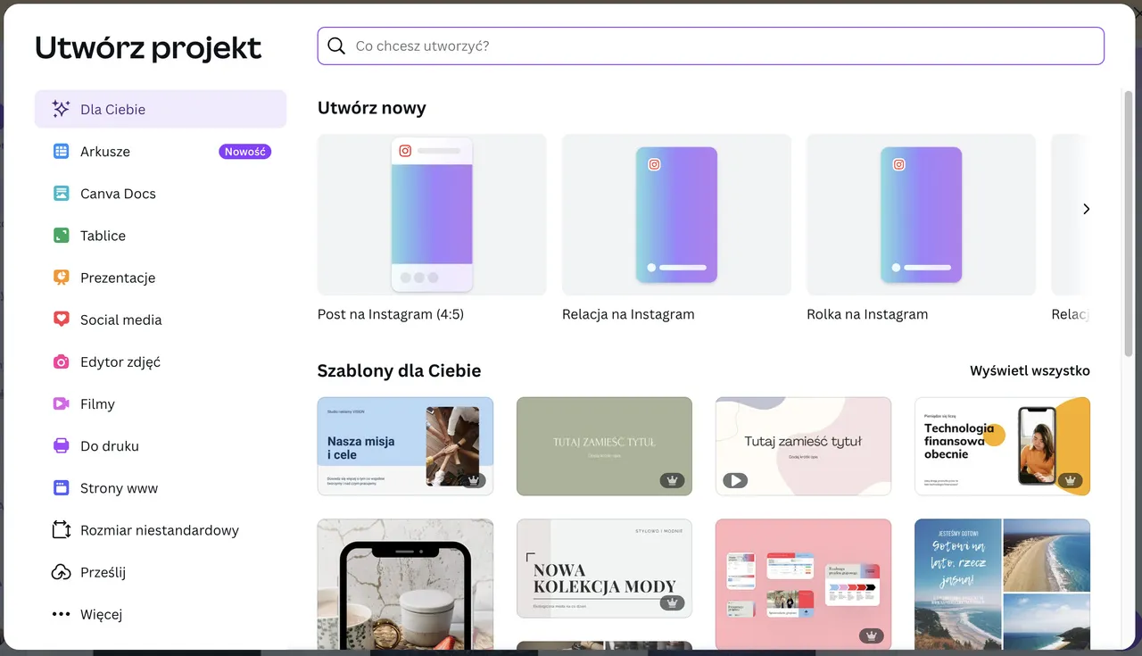Choose the Relacja na Instagram option
This screenshot has width=1142, height=656.
tap(676, 215)
